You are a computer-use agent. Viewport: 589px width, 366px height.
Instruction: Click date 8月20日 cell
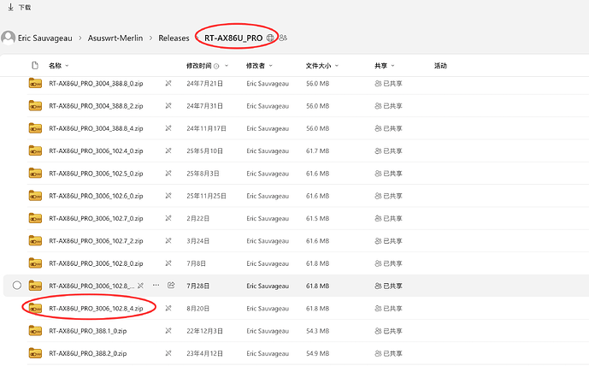197,309
